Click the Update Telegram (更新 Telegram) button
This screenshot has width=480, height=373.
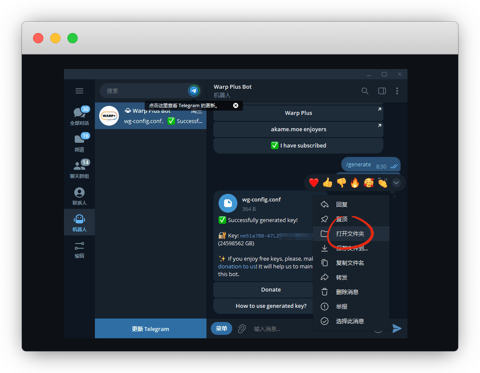(151, 329)
